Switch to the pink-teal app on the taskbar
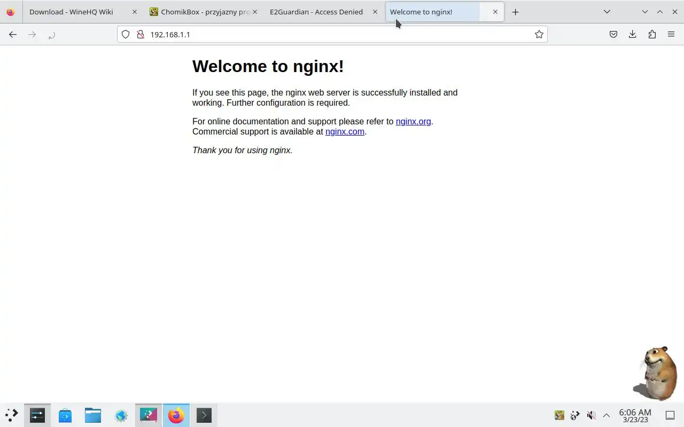Image resolution: width=684 pixels, height=427 pixels. click(x=149, y=415)
